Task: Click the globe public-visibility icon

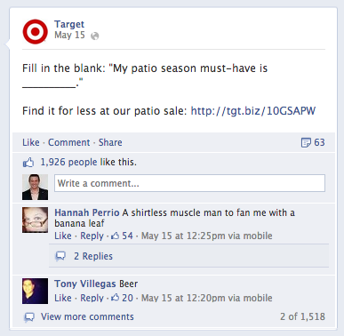Action: [x=95, y=36]
